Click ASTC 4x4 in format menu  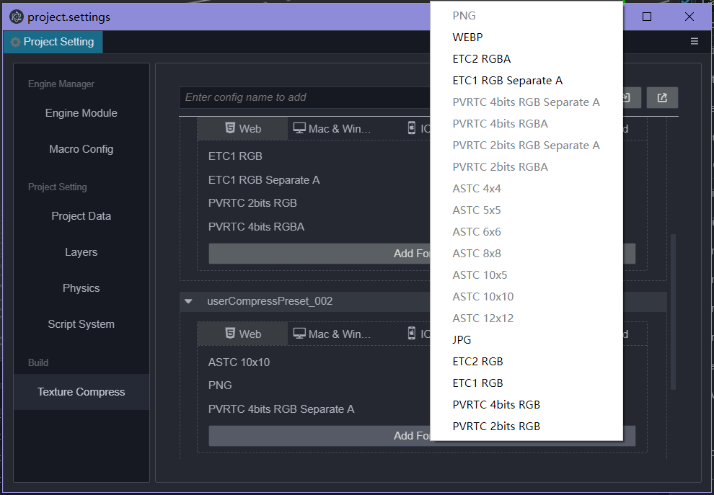coord(526,188)
